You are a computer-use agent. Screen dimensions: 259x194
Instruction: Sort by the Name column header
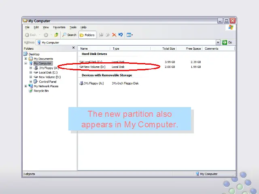click(x=94, y=48)
